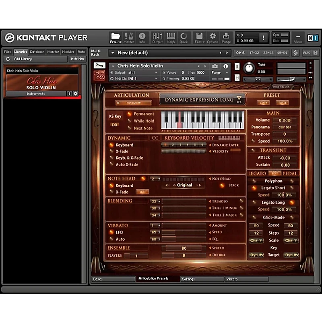Screen dimensions: 322x322
Task: Click Add Library button
Action: point(35,59)
